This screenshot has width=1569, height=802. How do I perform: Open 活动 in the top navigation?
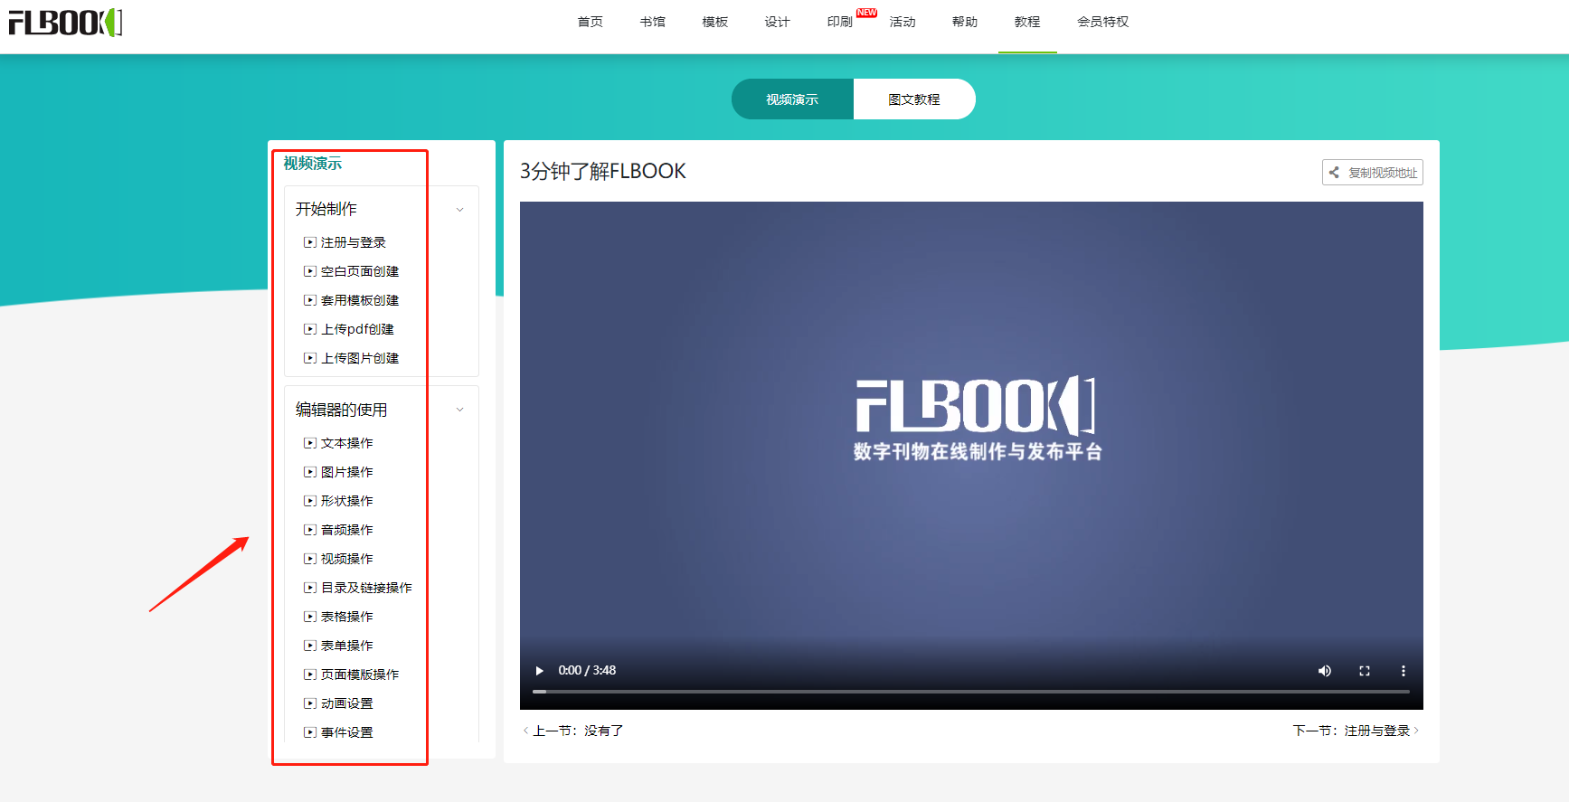903,22
